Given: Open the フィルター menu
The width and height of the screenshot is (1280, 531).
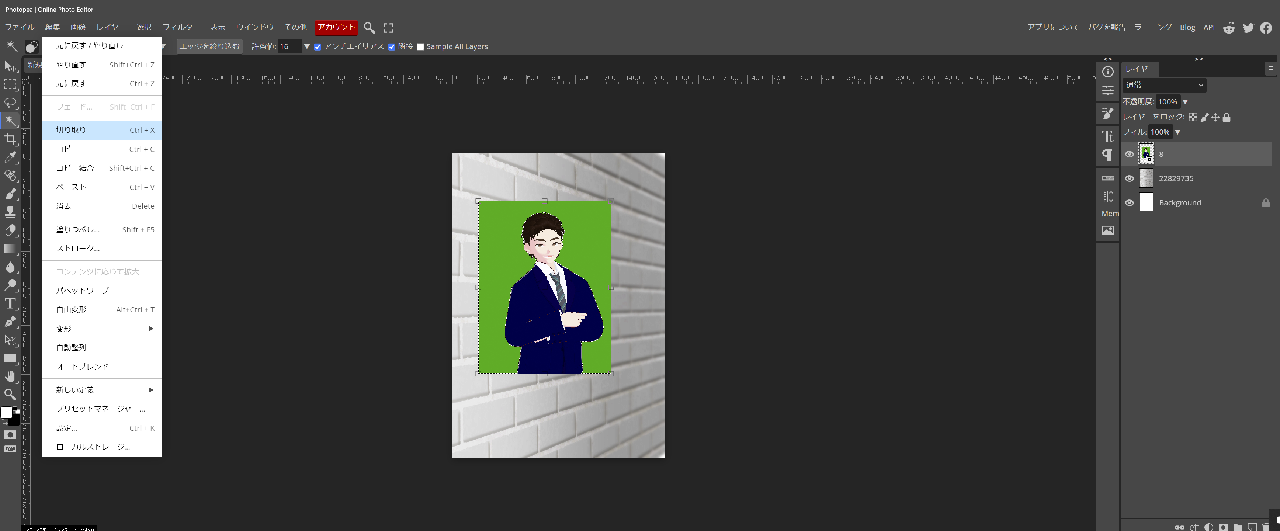Looking at the screenshot, I should 181,27.
